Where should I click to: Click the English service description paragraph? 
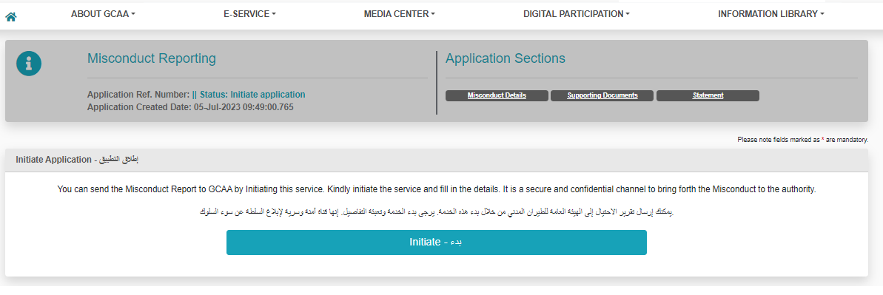[x=437, y=190]
